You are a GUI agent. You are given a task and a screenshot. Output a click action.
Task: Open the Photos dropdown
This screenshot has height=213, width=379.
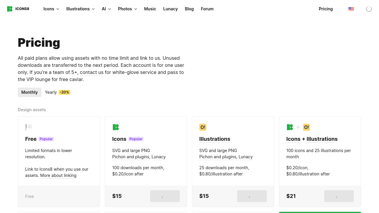(127, 9)
